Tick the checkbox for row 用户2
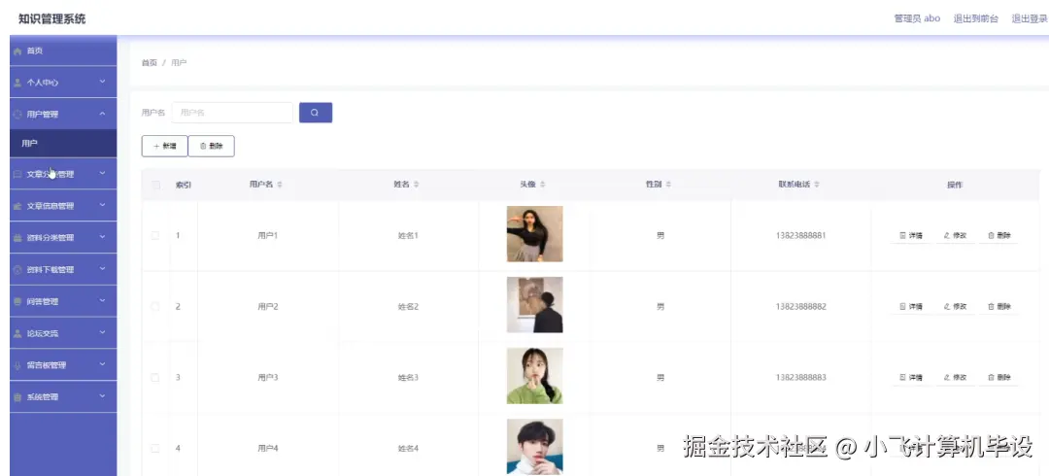Image resolution: width=1049 pixels, height=476 pixels. tap(155, 307)
